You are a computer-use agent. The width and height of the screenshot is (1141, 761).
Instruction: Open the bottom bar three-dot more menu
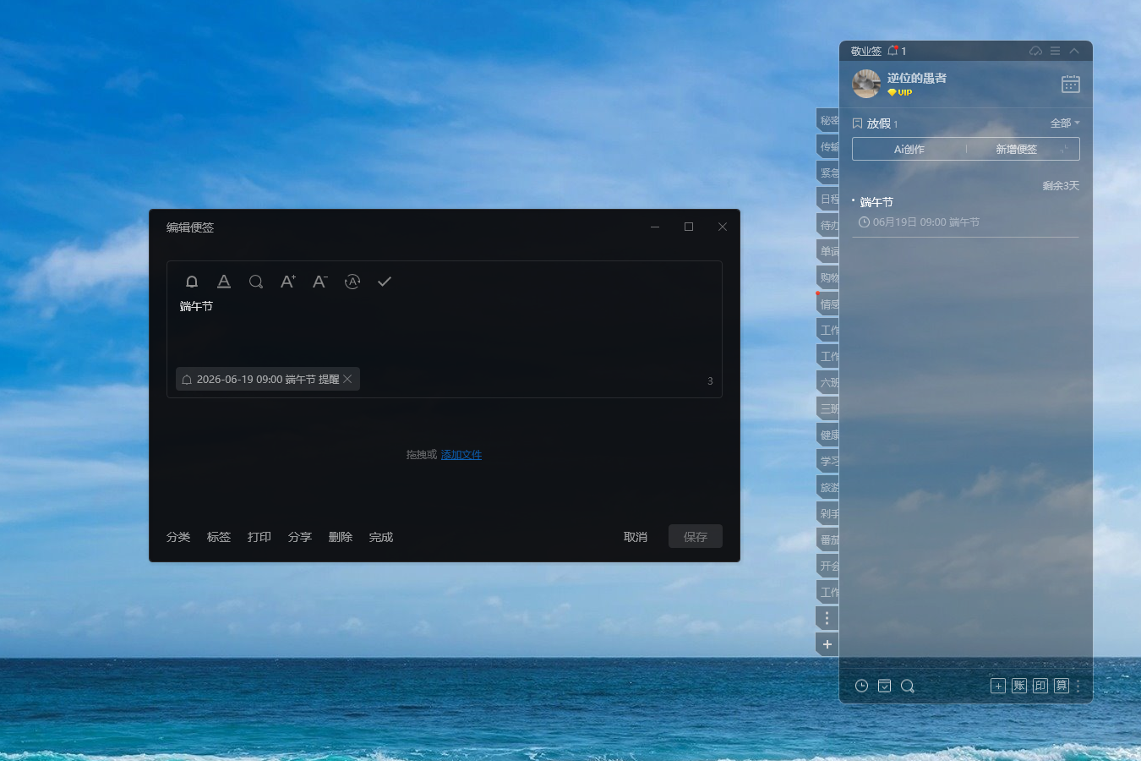pos(1078,686)
